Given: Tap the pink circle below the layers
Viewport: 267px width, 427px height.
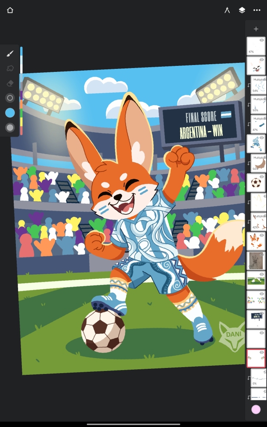Looking at the screenshot, I should 256,409.
